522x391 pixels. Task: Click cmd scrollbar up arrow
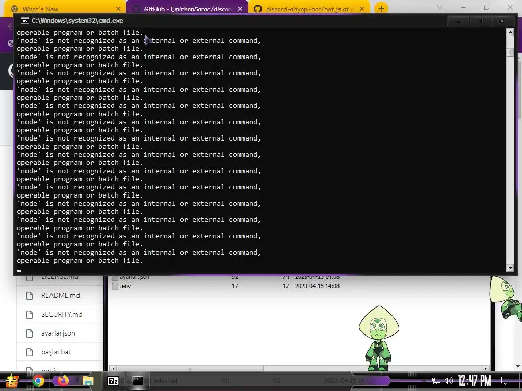(x=510, y=32)
